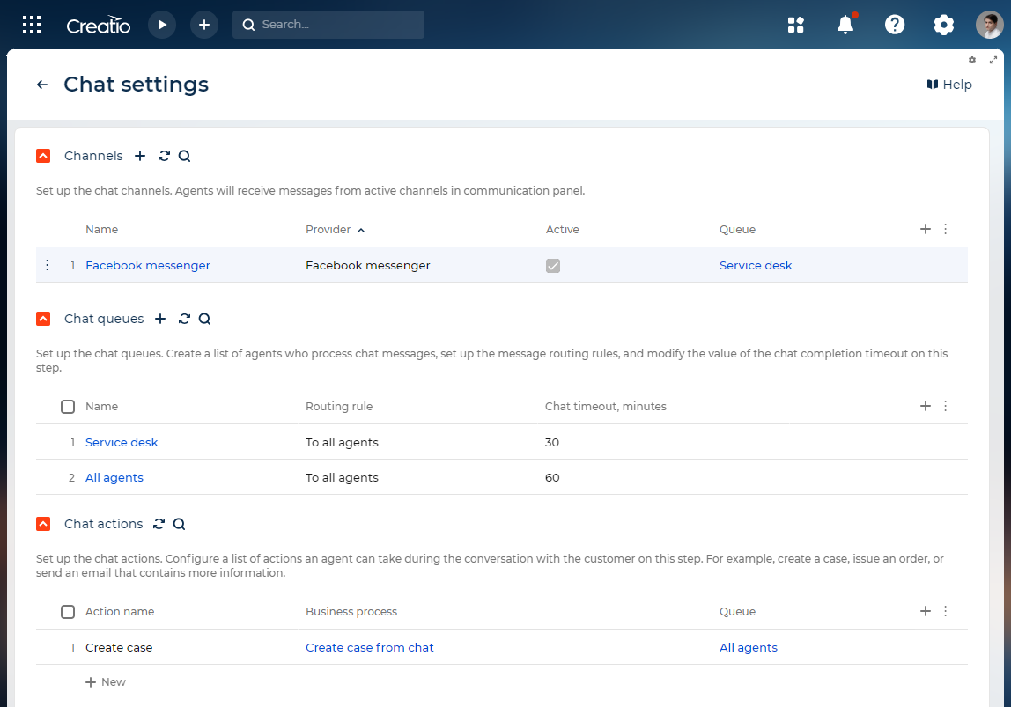Click routing rule cell of Service desk row

[342, 442]
